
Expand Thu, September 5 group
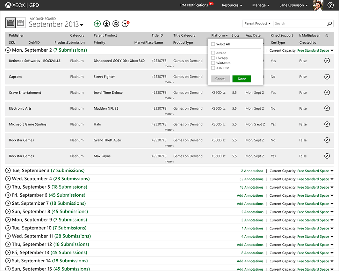[x=8, y=187]
